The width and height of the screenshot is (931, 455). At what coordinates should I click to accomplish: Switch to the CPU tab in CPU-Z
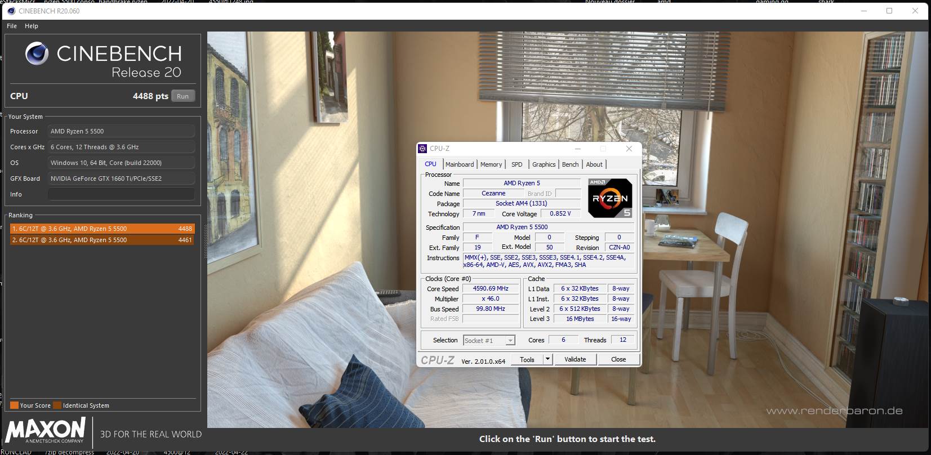(x=430, y=164)
